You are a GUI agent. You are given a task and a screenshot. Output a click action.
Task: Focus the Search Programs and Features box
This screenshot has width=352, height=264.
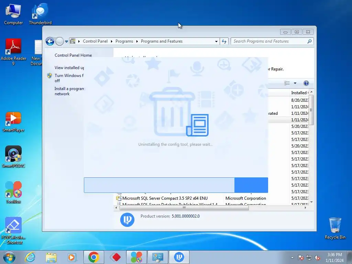click(269, 41)
